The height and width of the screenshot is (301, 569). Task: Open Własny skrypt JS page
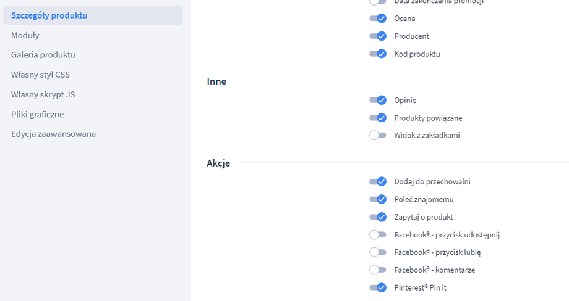point(43,94)
